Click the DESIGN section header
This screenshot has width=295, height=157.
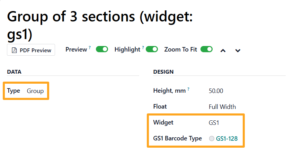tap(163, 72)
